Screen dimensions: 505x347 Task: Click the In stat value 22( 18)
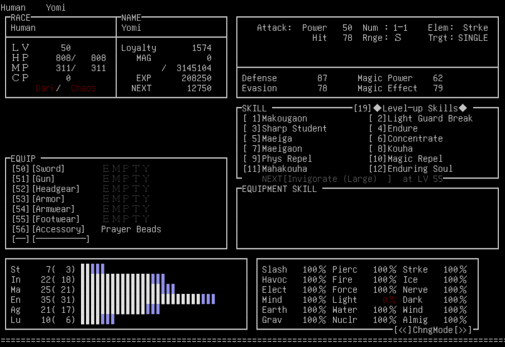pyautogui.click(x=58, y=279)
